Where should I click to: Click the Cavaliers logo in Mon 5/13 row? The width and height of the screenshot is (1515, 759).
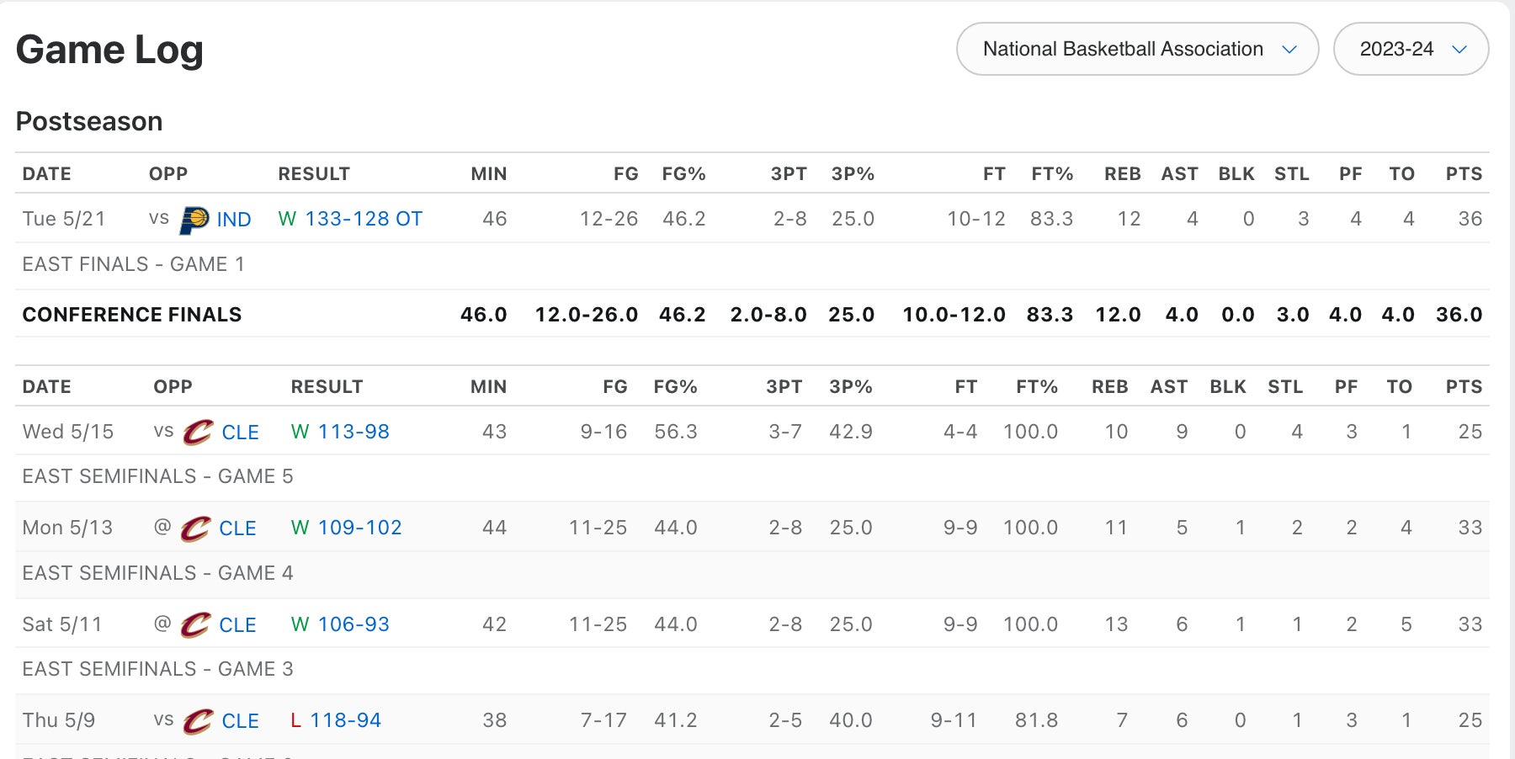click(195, 528)
